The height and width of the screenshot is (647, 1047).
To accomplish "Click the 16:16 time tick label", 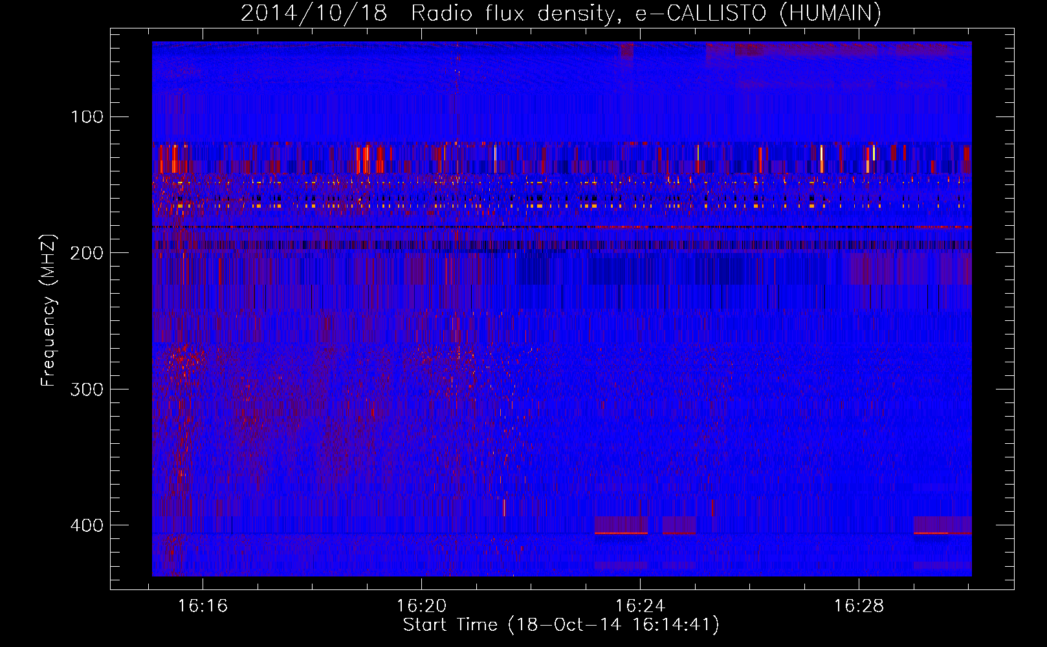I will click(203, 606).
